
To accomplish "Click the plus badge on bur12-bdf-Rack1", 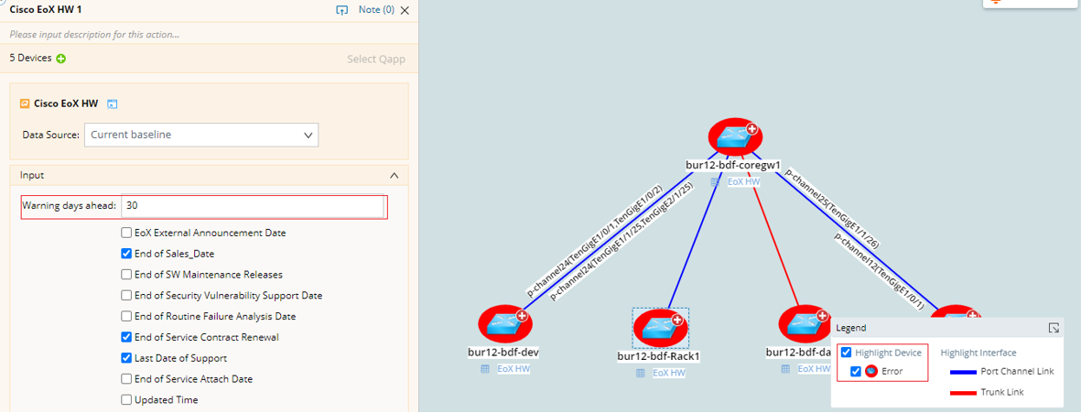I will (677, 320).
